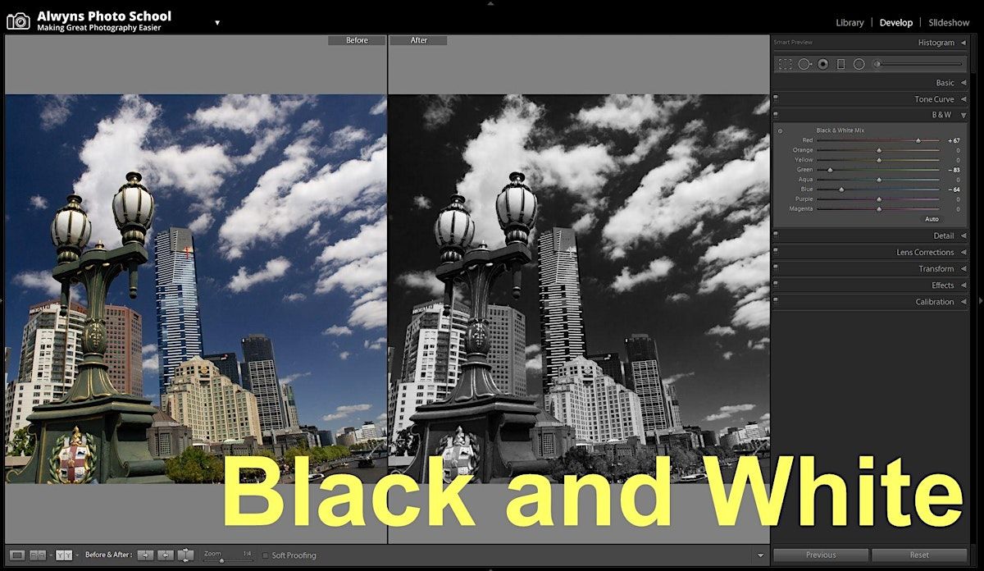Enable the Soft Proofing checkbox
This screenshot has width=984, height=571.
click(x=266, y=555)
